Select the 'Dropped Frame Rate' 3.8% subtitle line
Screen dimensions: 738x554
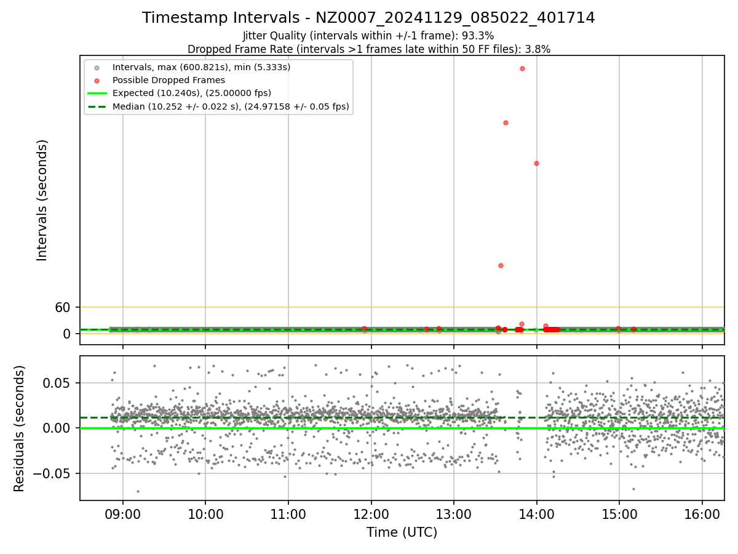click(x=368, y=49)
